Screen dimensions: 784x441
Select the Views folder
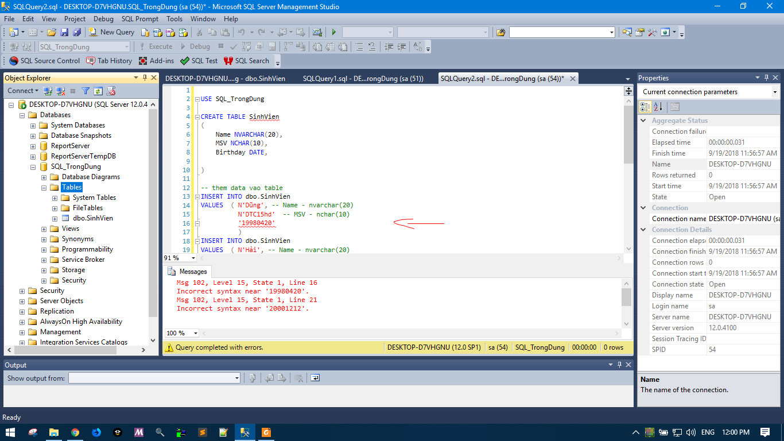point(71,229)
